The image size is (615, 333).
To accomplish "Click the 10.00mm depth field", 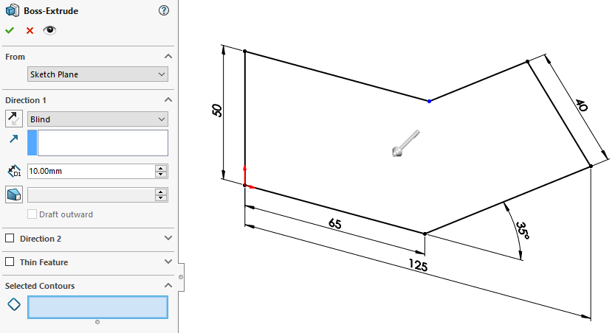I will [x=91, y=171].
